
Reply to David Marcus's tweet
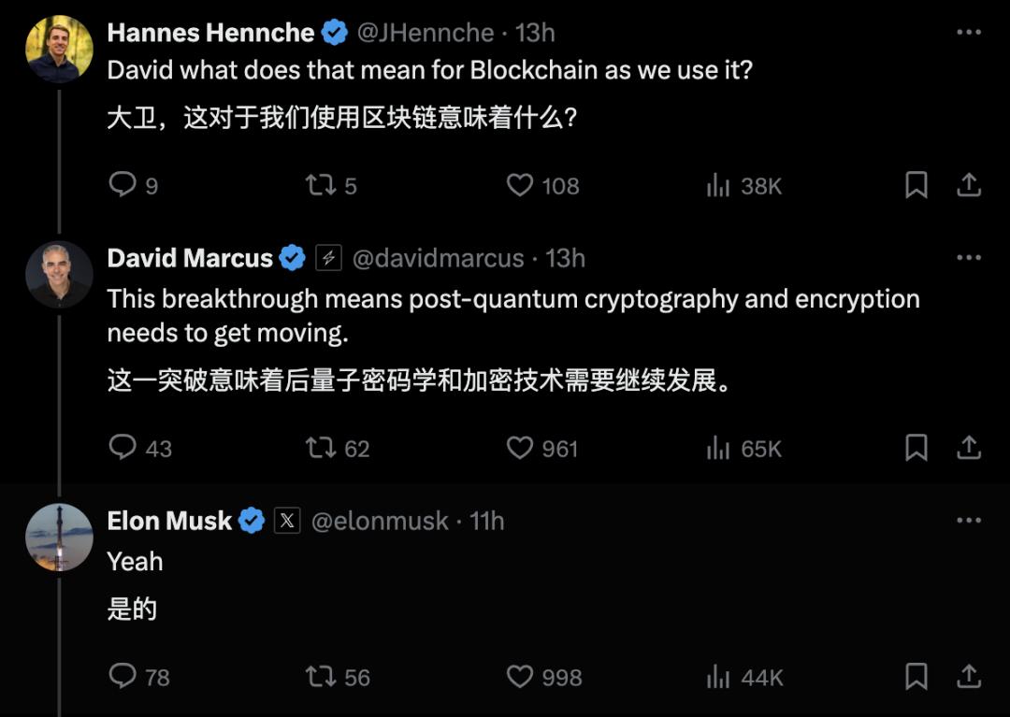pyautogui.click(x=123, y=448)
